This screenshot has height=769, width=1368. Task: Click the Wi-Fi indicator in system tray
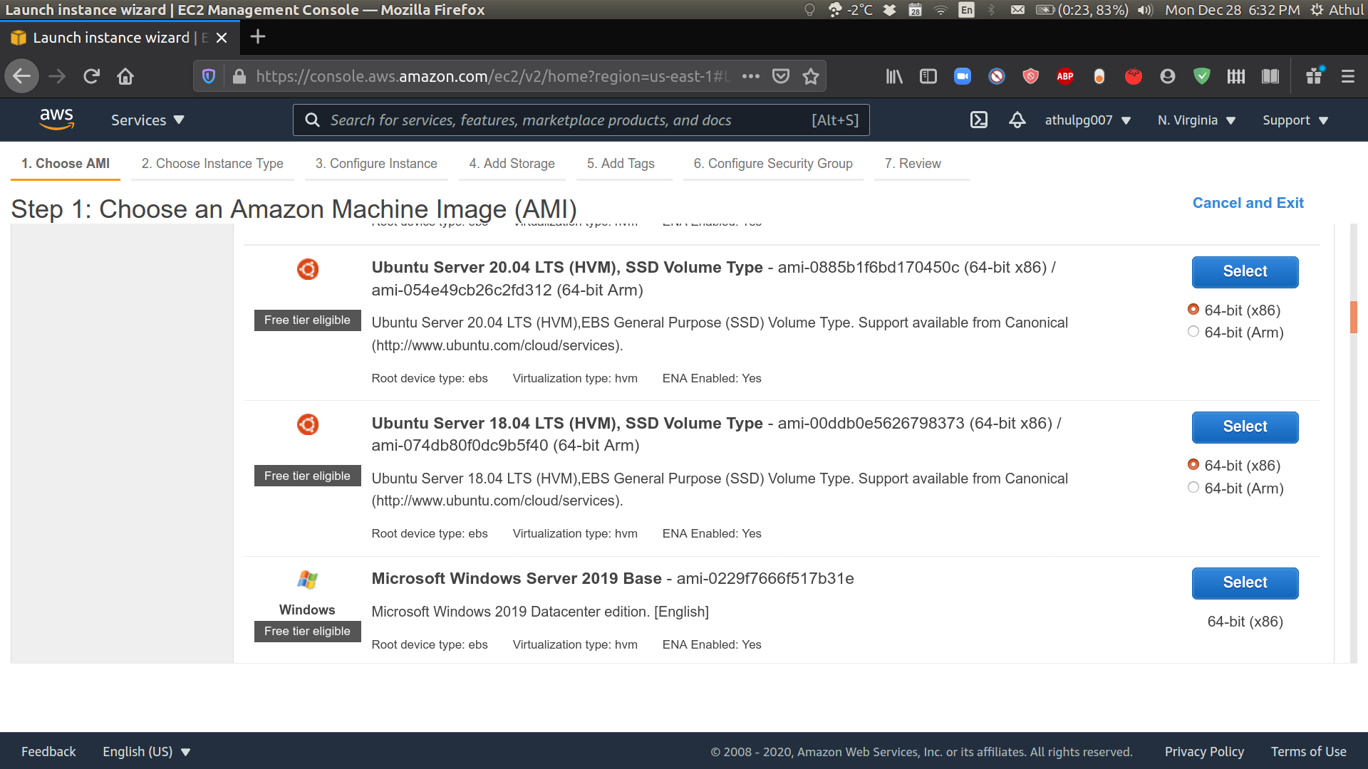941,10
